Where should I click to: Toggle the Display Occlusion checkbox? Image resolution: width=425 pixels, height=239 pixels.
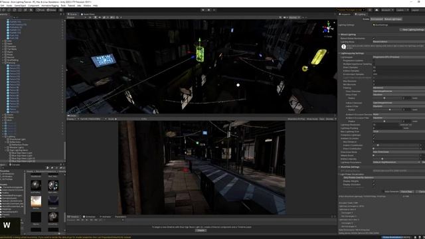click(374, 185)
